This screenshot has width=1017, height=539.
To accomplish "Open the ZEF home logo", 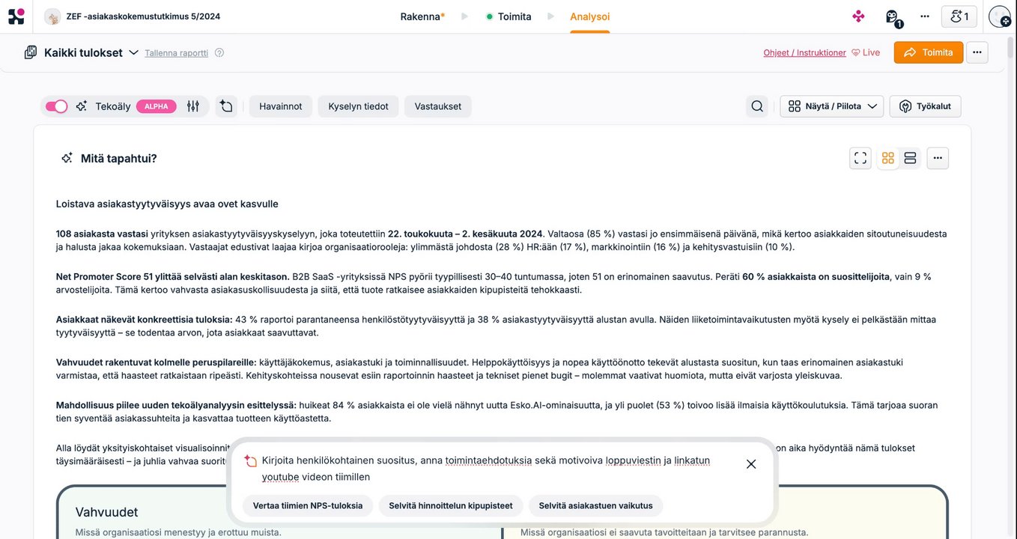I will tap(16, 16).
